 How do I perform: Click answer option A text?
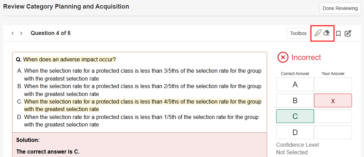coord(142,71)
